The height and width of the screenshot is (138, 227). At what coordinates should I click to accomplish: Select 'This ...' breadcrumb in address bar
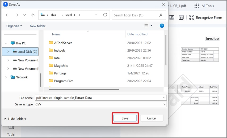[x=54, y=15]
